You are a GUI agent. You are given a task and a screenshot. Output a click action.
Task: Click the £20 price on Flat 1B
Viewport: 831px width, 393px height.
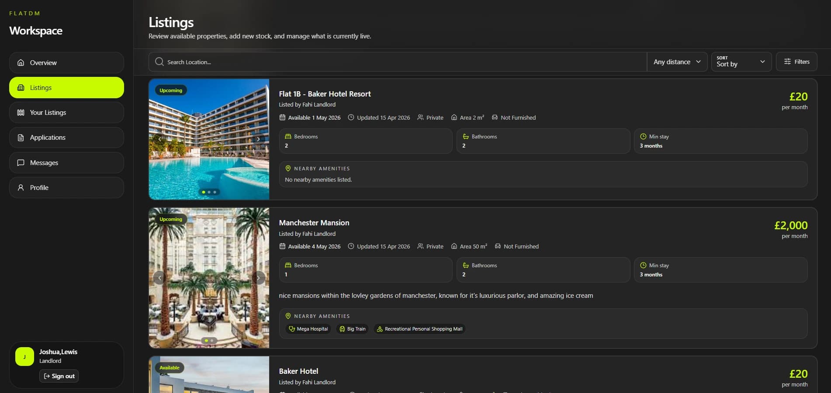click(x=798, y=97)
